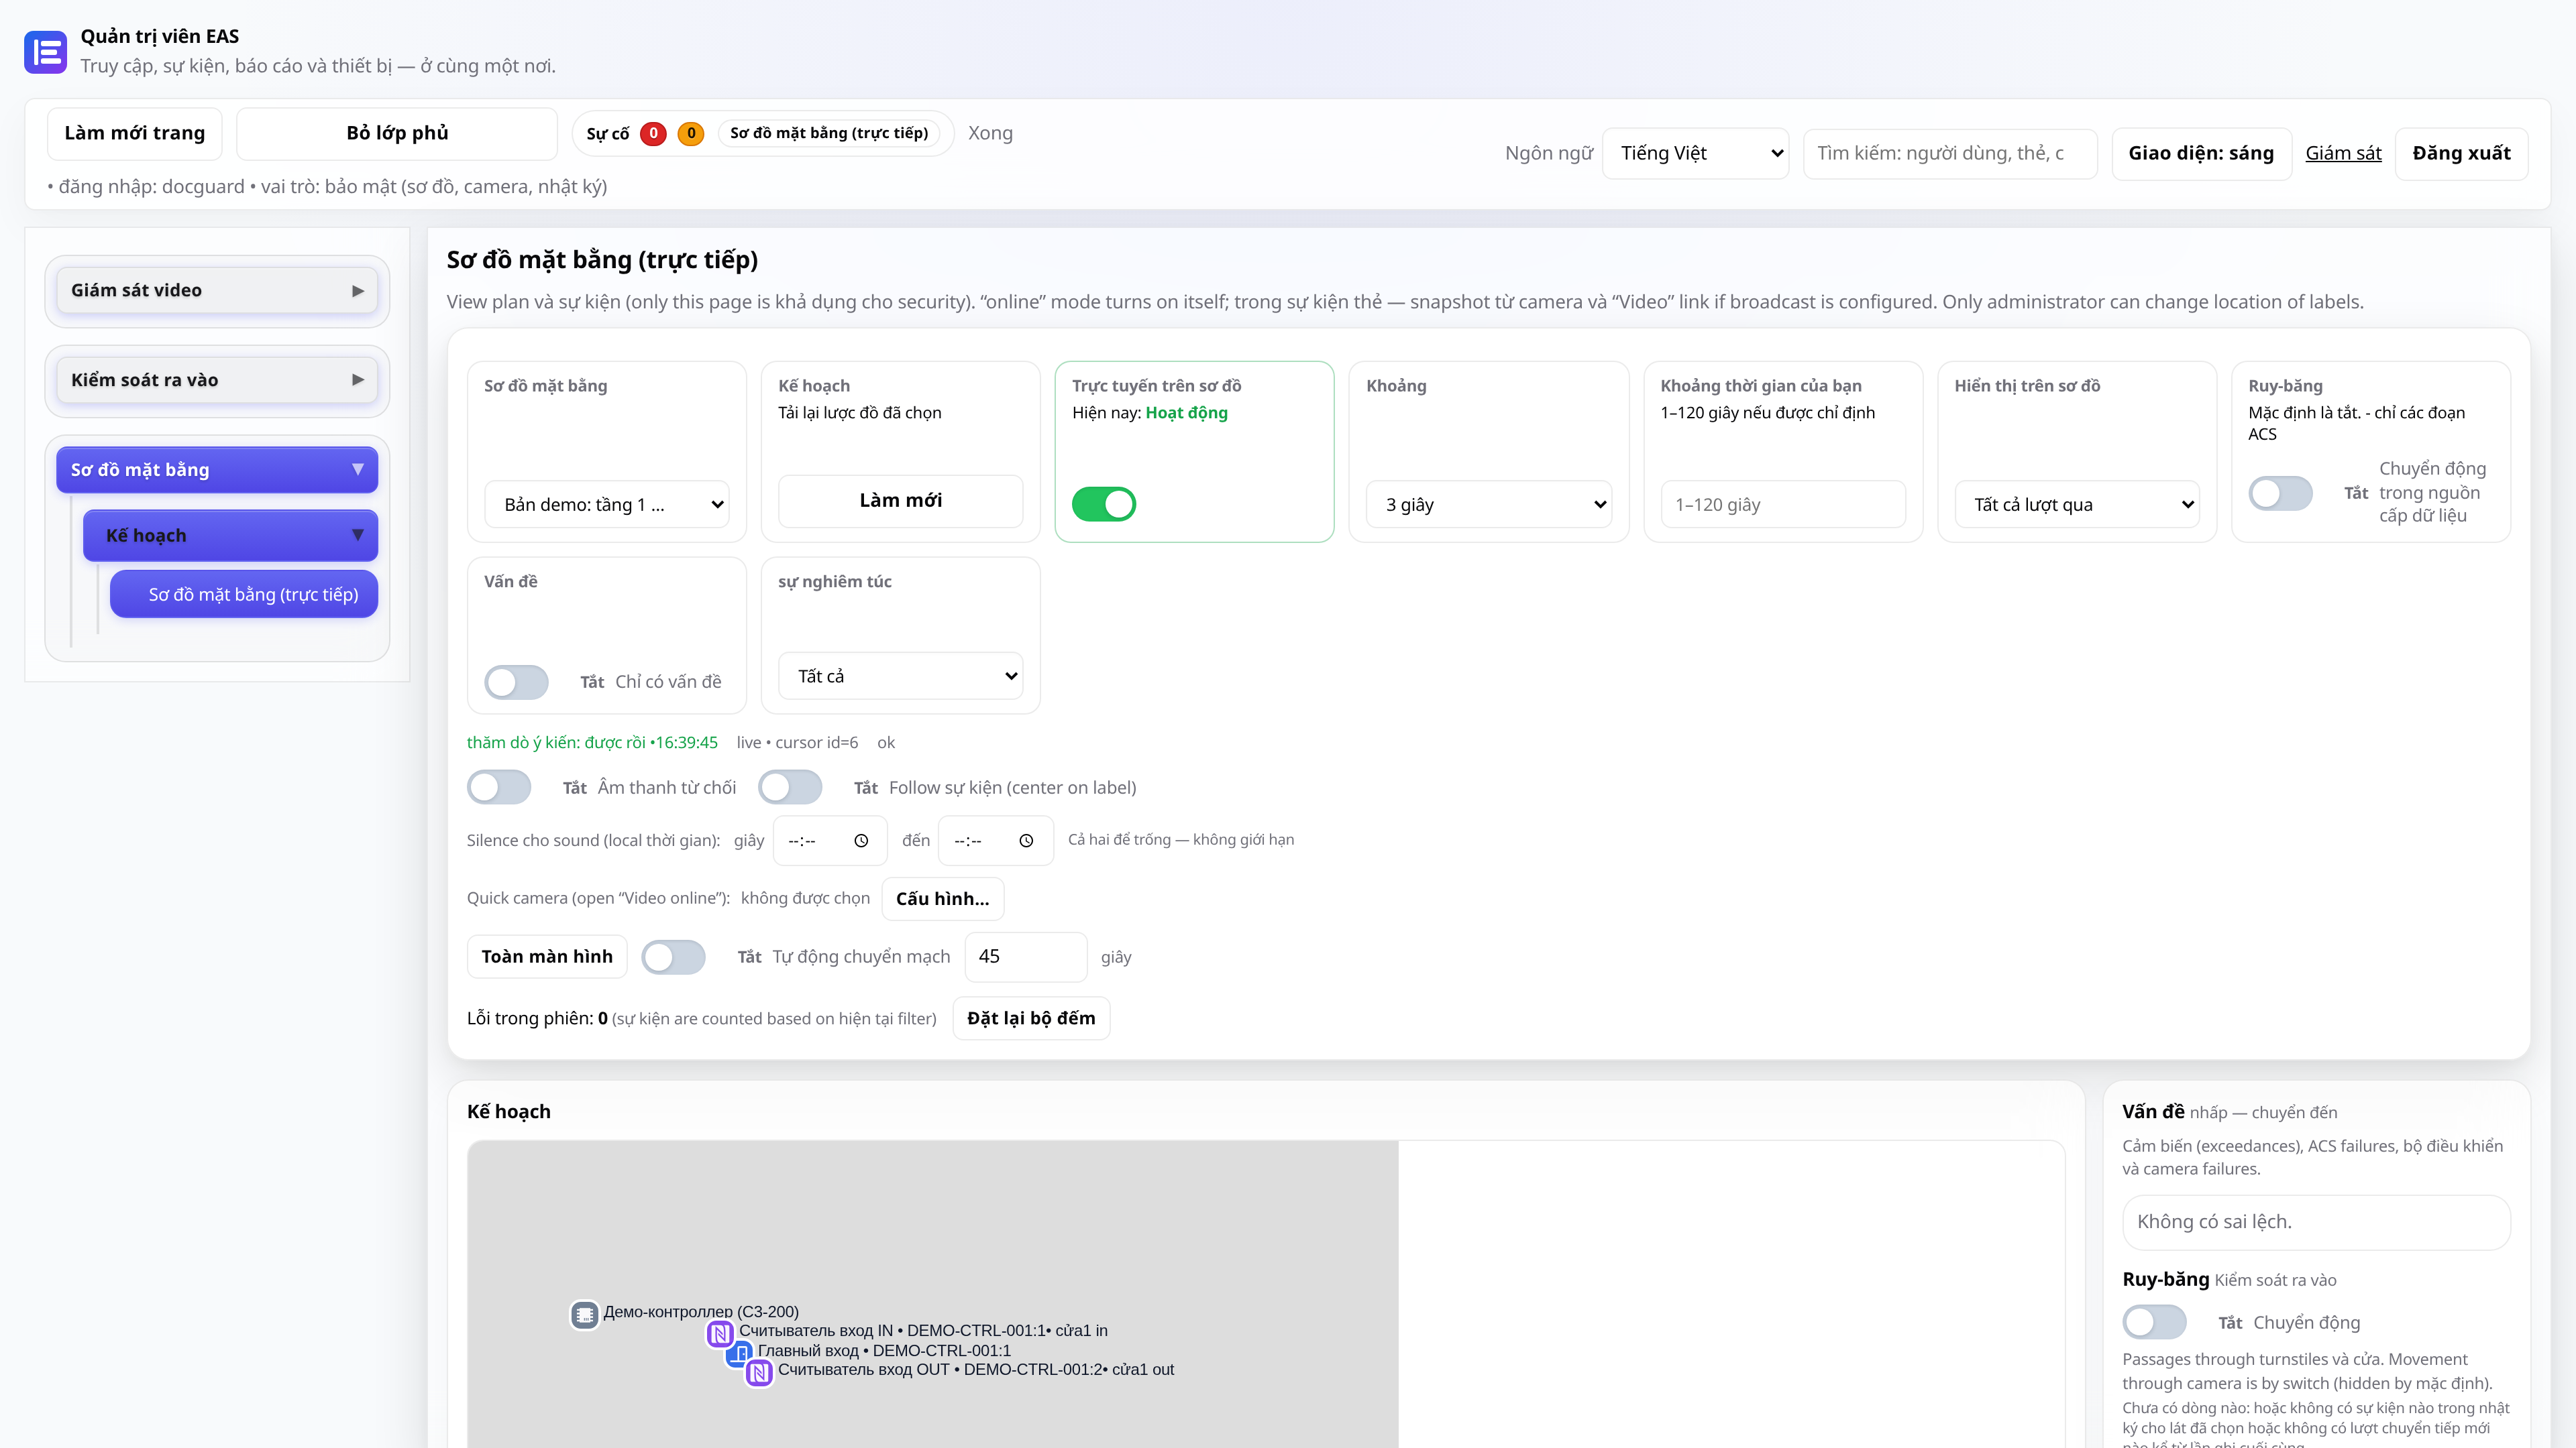Open the Sơ đồ mặt bằng plan dropdown

tap(607, 505)
